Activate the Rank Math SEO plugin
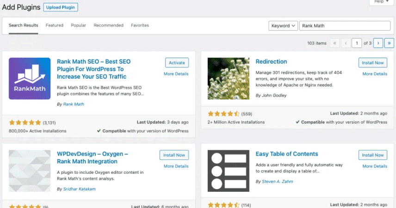The width and height of the screenshot is (396, 208). (177, 62)
